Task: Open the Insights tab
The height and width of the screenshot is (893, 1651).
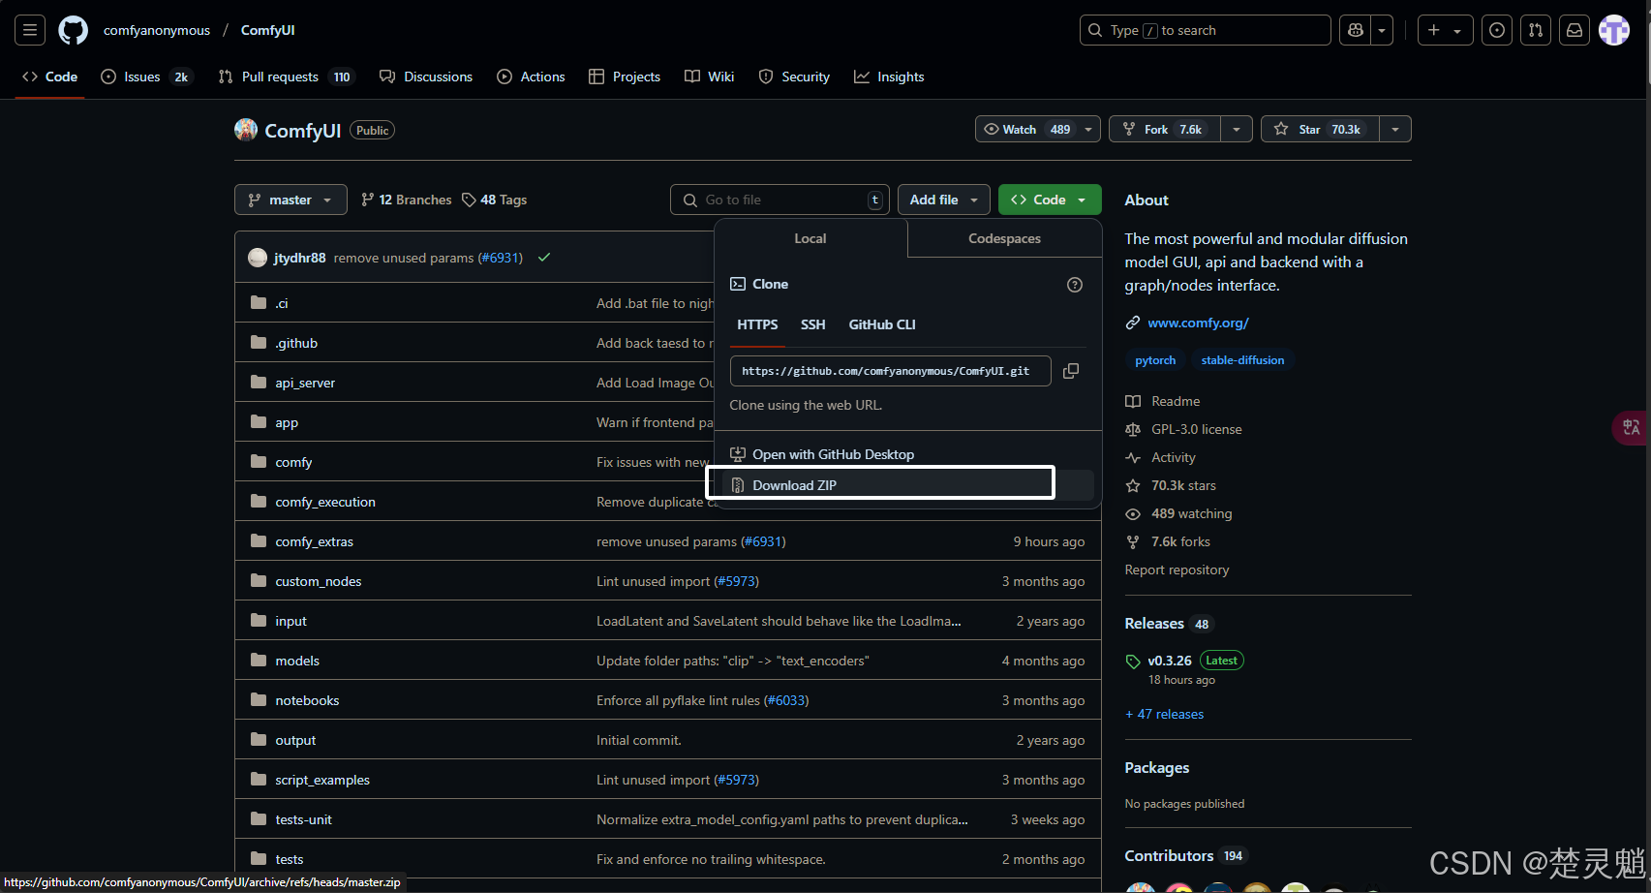Action: pyautogui.click(x=889, y=77)
